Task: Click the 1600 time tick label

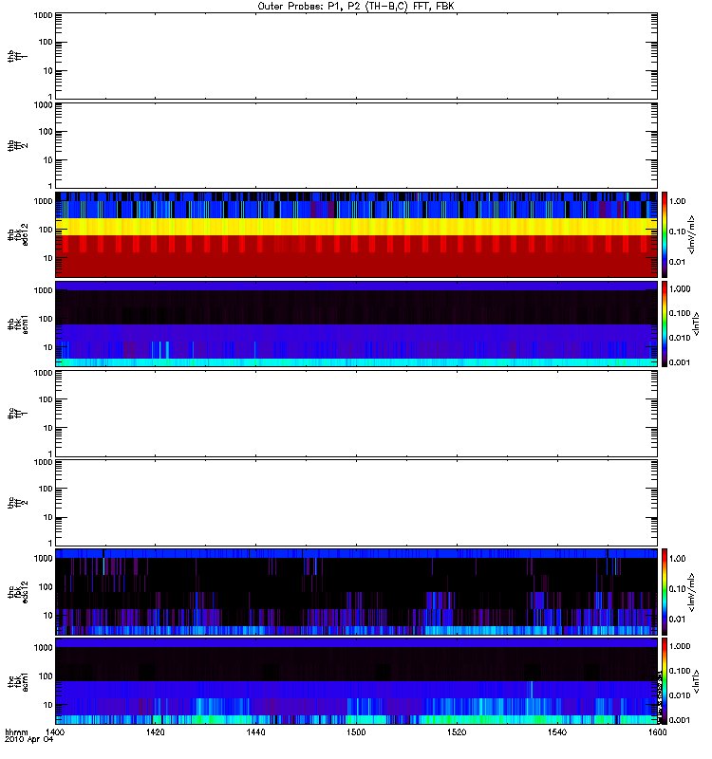Action: click(658, 731)
